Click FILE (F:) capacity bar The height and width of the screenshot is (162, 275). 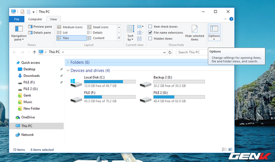click(x=110, y=97)
